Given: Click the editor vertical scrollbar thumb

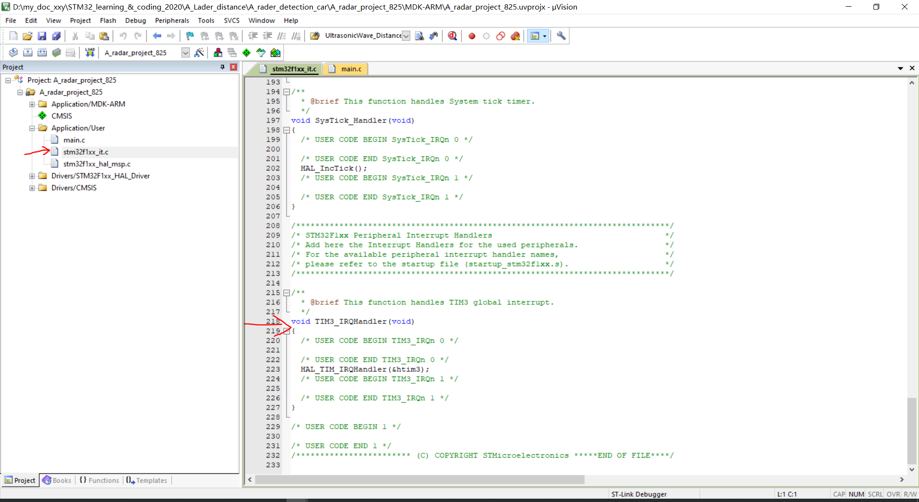Looking at the screenshot, I should point(912,431).
